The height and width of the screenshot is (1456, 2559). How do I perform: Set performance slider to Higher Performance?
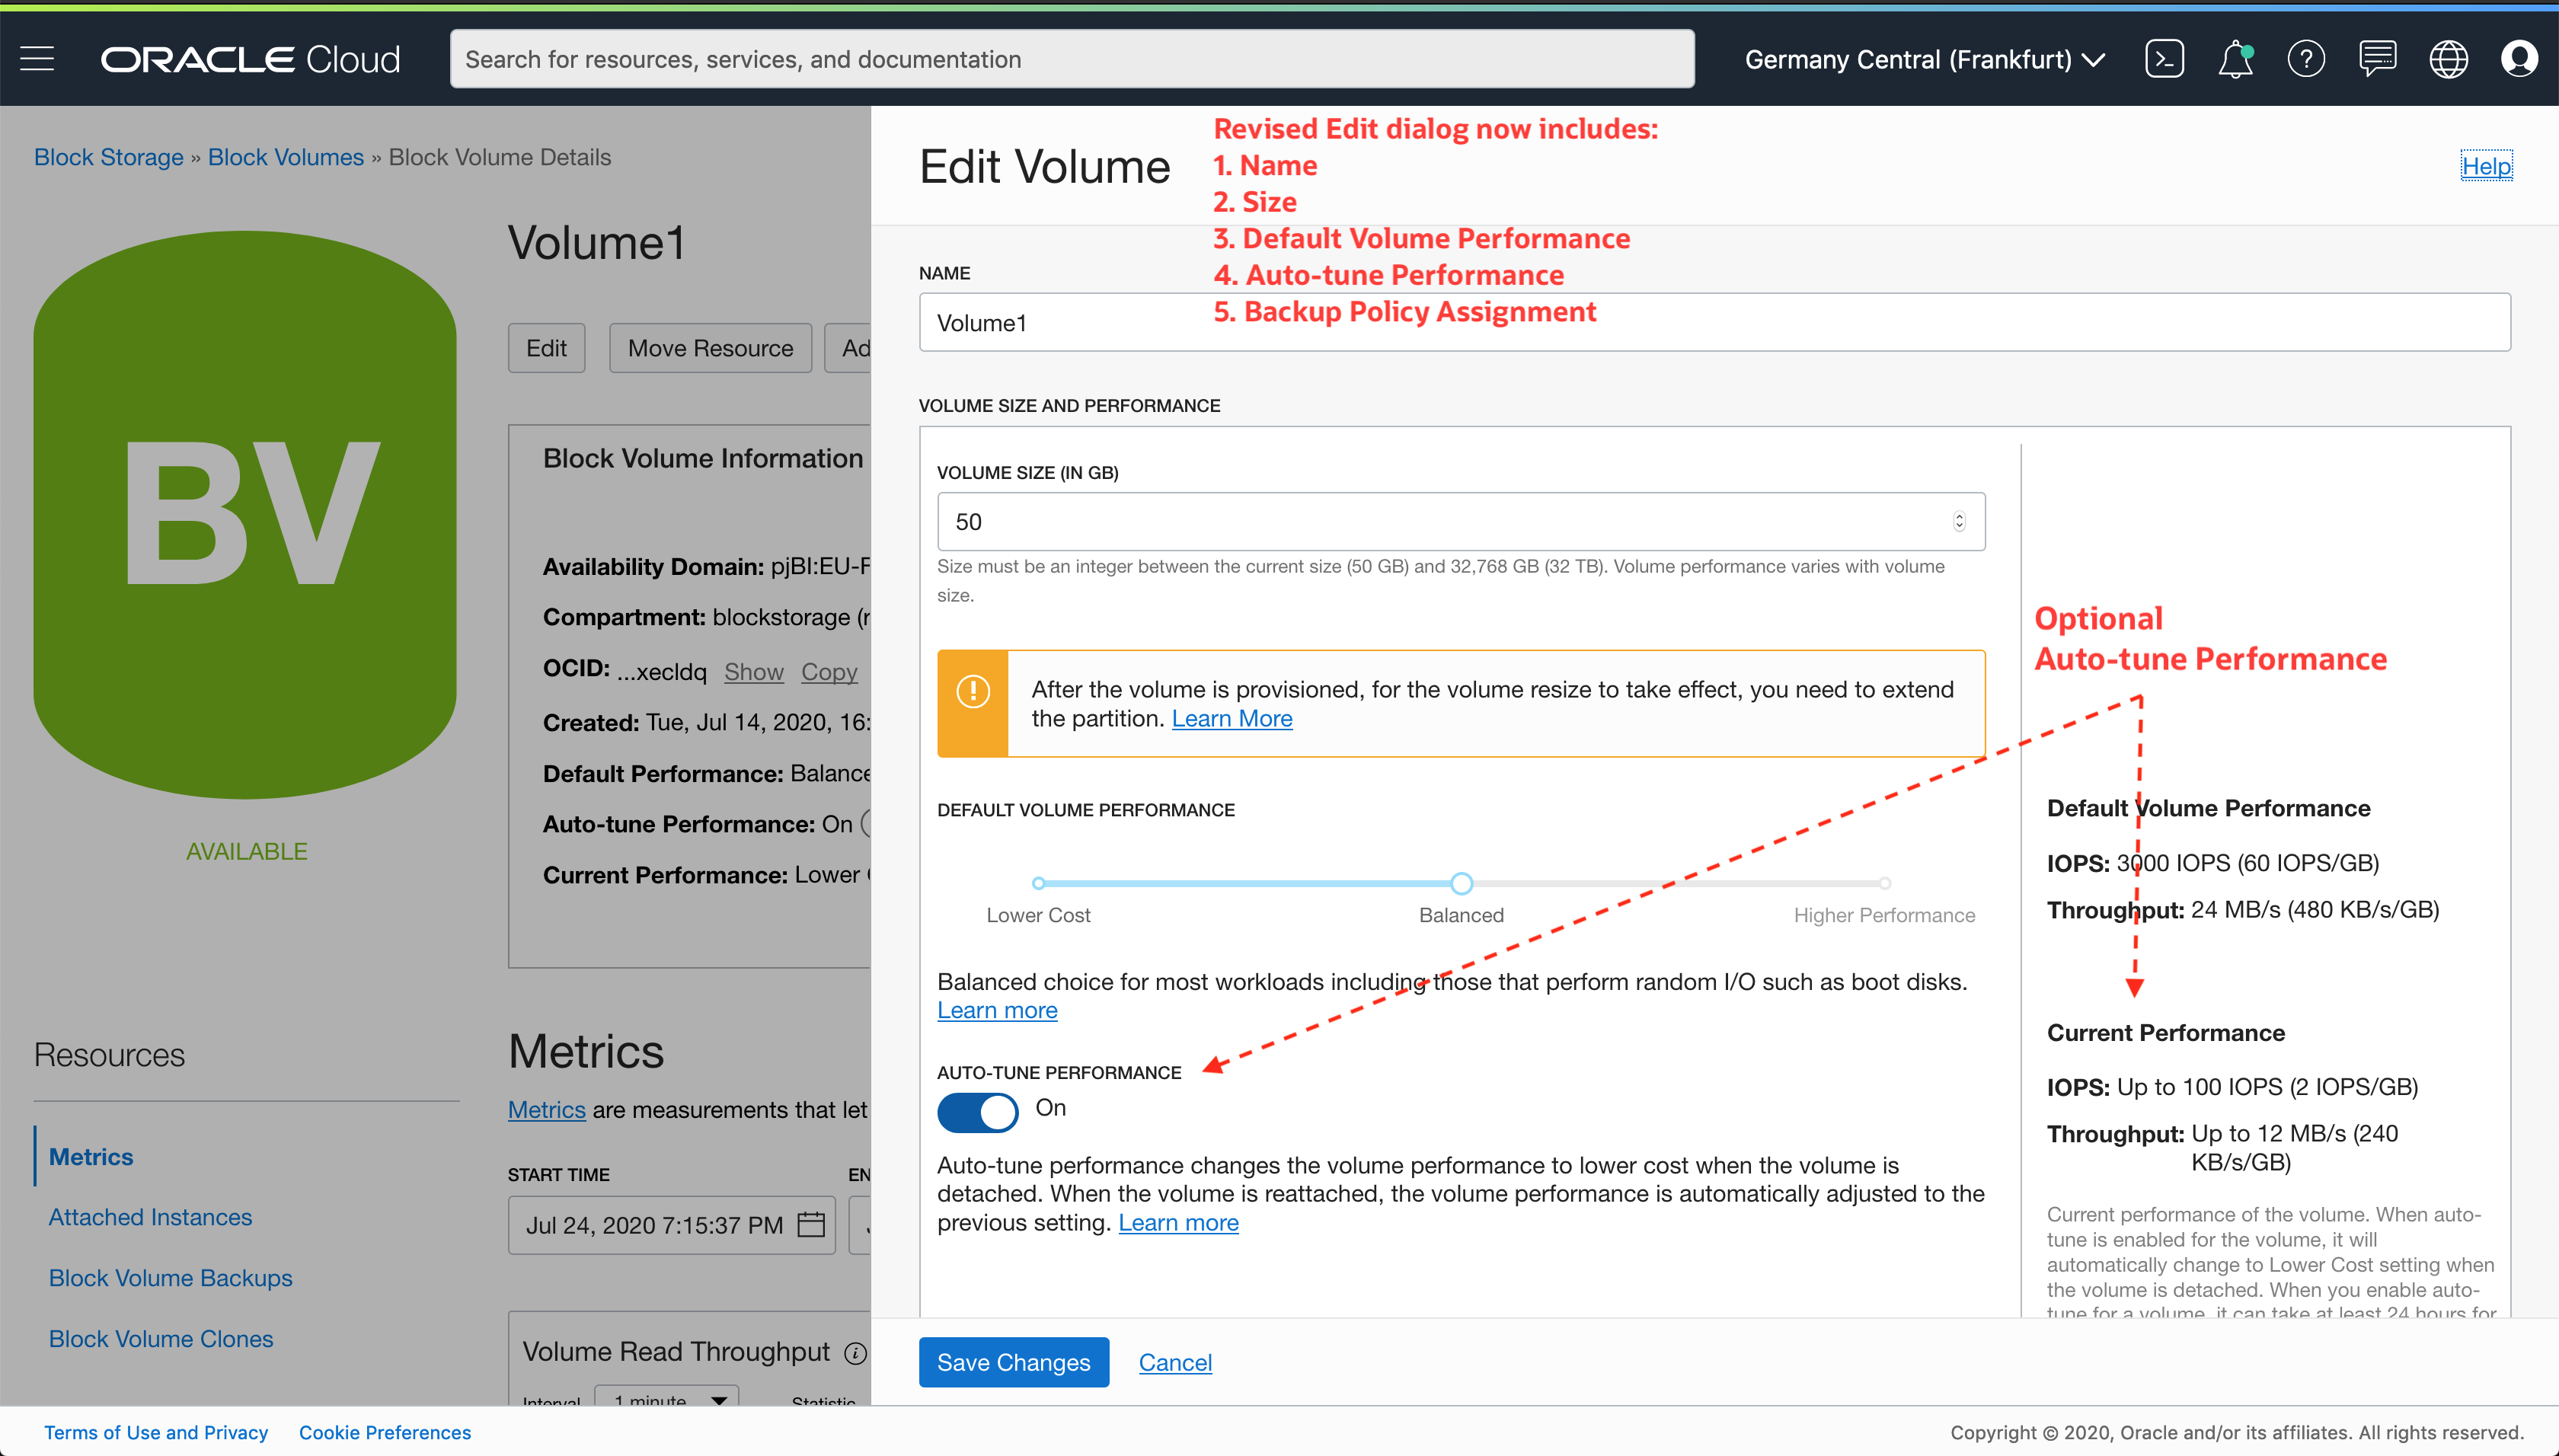click(1884, 883)
